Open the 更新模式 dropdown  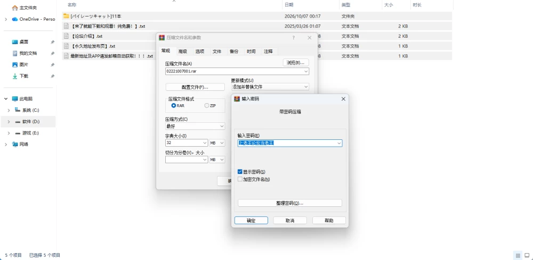[x=270, y=87]
